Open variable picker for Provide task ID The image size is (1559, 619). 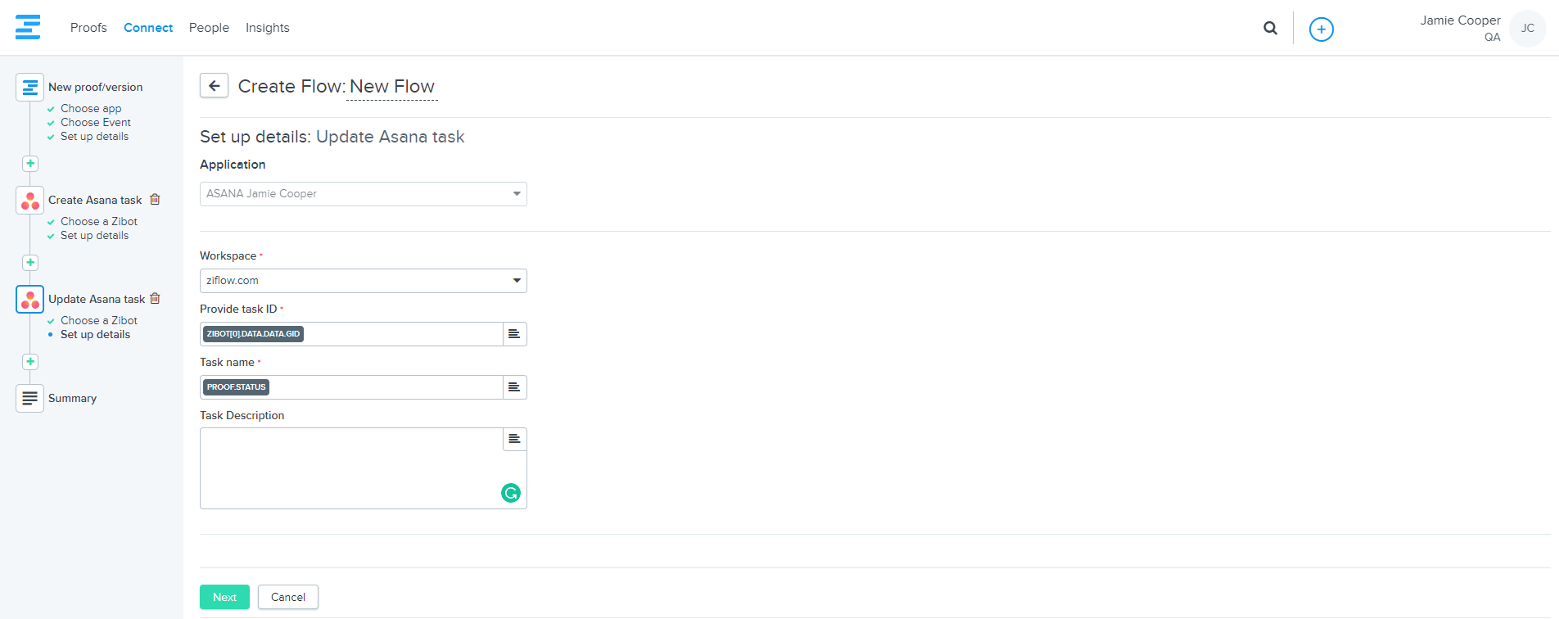pyautogui.click(x=514, y=334)
